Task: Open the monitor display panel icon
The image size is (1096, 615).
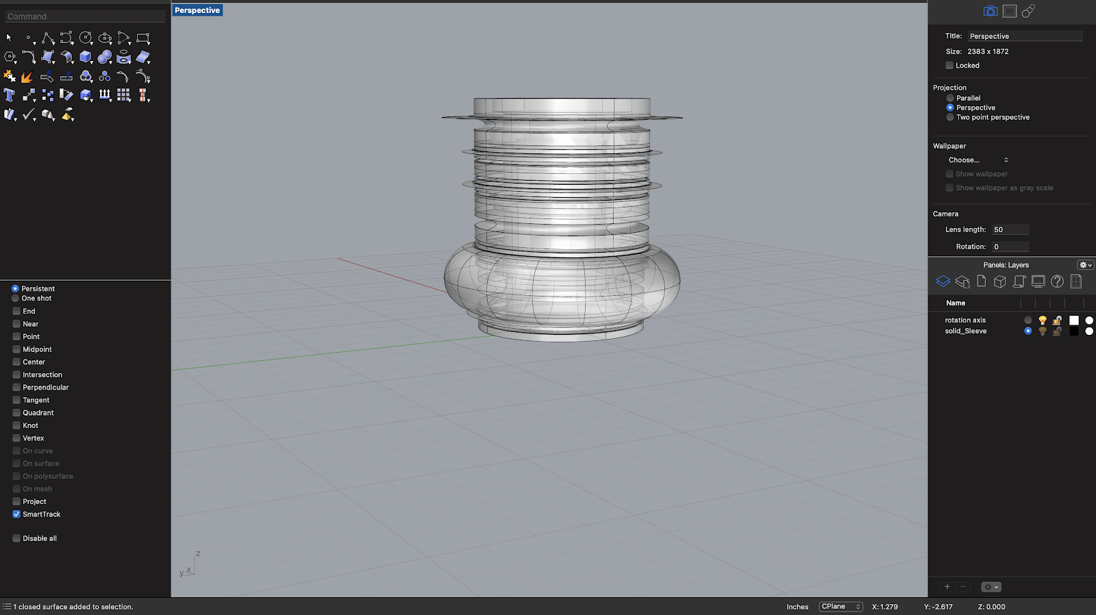Action: (x=1038, y=281)
